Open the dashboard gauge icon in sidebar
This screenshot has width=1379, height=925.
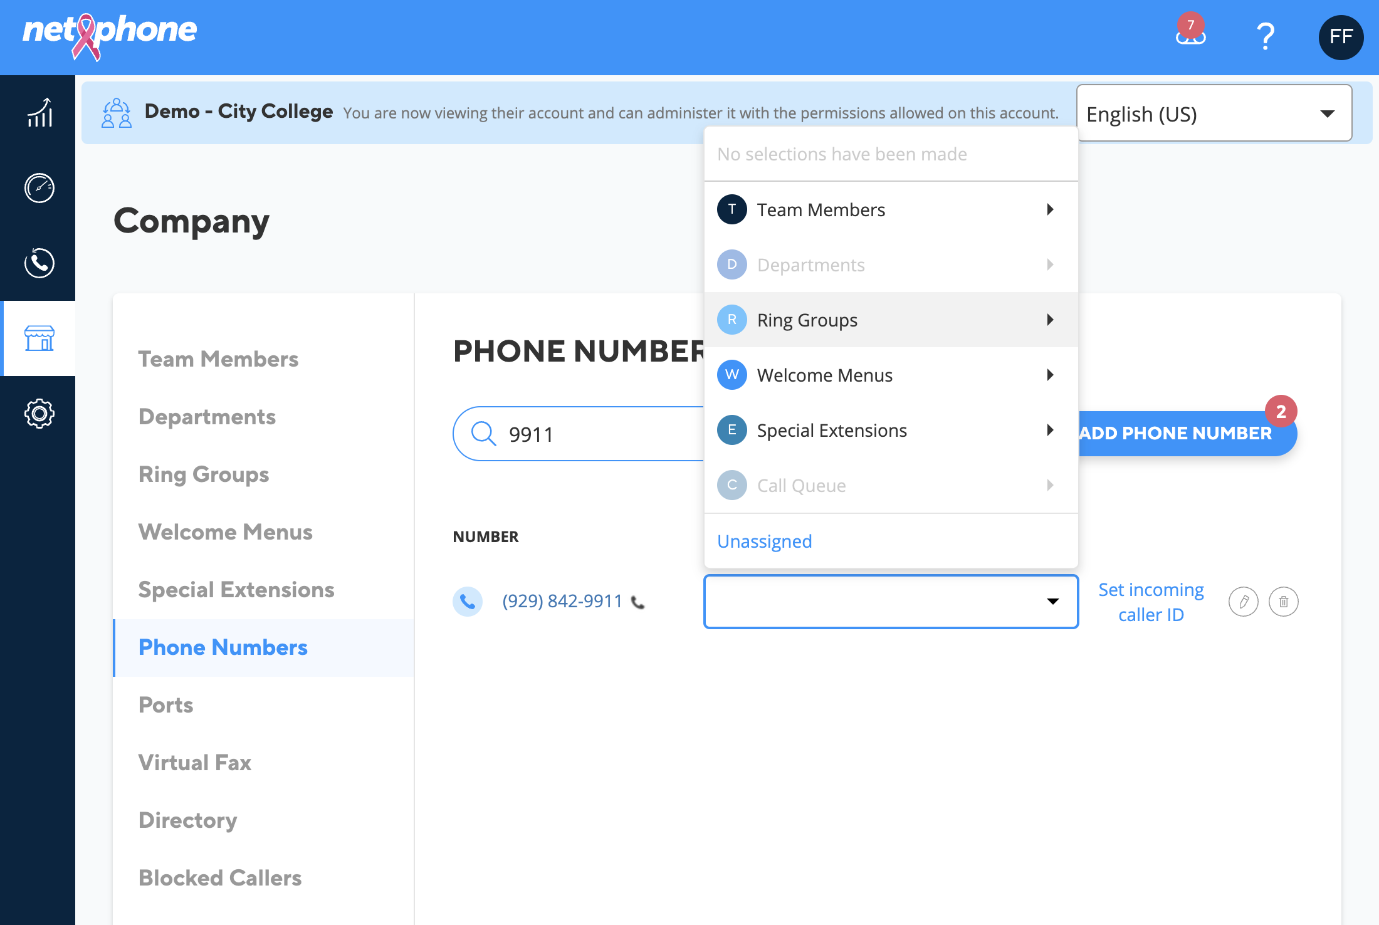39,188
